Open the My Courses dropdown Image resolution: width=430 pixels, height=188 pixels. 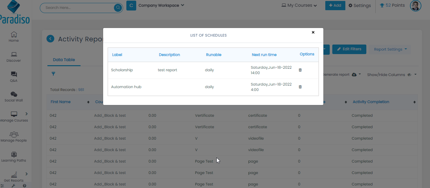[299, 5]
